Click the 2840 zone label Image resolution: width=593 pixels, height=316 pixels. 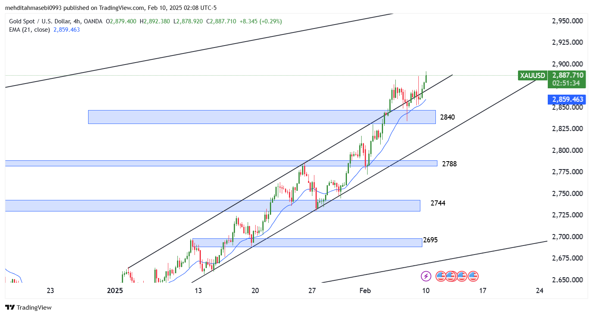click(x=447, y=117)
